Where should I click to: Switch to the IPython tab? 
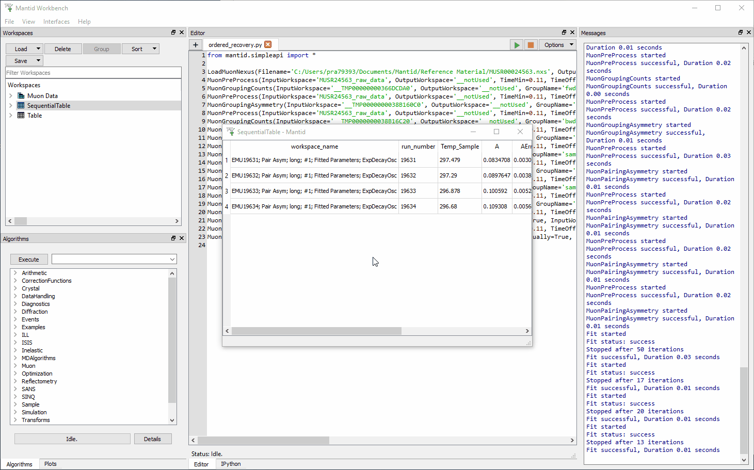pos(231,463)
